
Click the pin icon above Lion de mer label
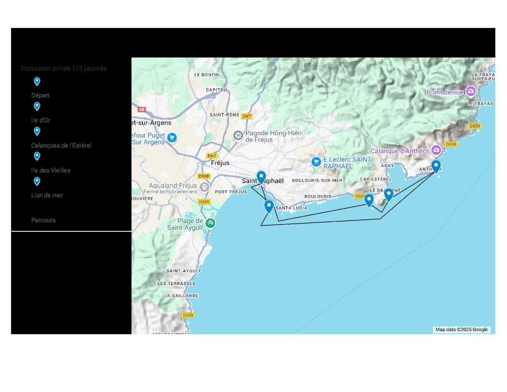pos(37,181)
